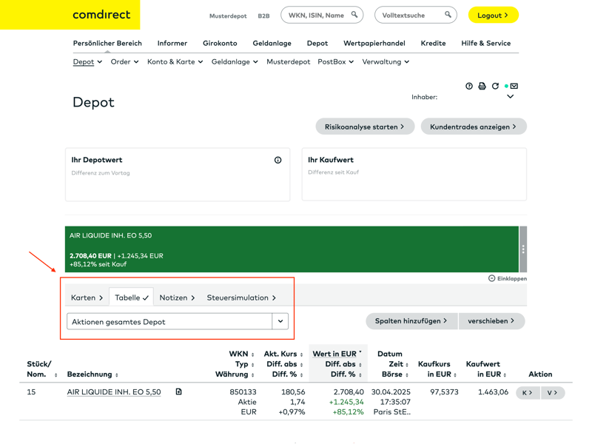Viewport: 592px width, 444px height.
Task: Open the Inhaber chevron dropdown
Action: click(x=510, y=97)
